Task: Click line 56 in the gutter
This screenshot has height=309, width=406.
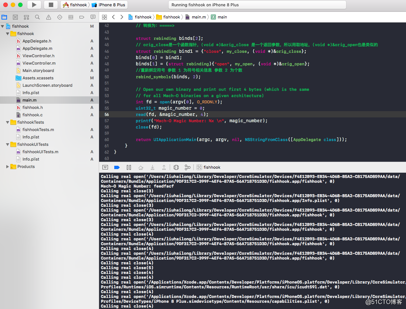Action: 107,114
